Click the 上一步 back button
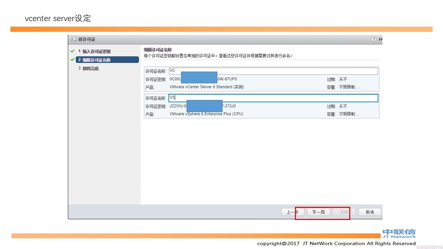443x249 pixels. coord(292,212)
